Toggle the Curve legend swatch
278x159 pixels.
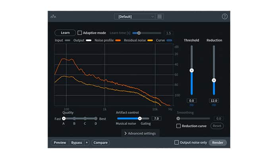[x=169, y=41]
